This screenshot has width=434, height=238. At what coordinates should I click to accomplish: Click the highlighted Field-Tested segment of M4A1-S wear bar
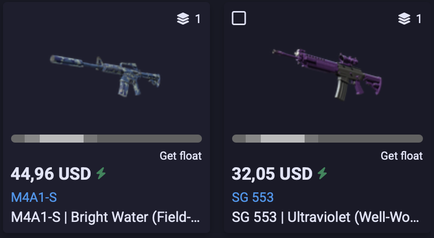coord(62,139)
